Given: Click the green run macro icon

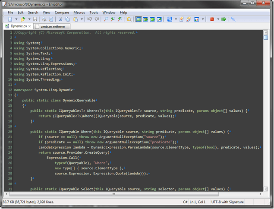Looking at the screenshot, I should pyautogui.click(x=224, y=19).
